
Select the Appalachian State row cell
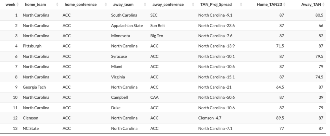point(127,26)
